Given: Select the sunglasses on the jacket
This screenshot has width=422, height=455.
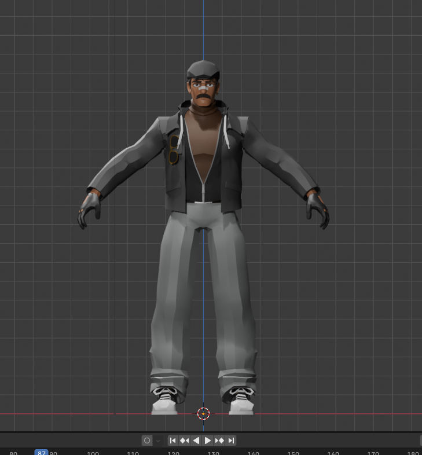Looking at the screenshot, I should [174, 150].
